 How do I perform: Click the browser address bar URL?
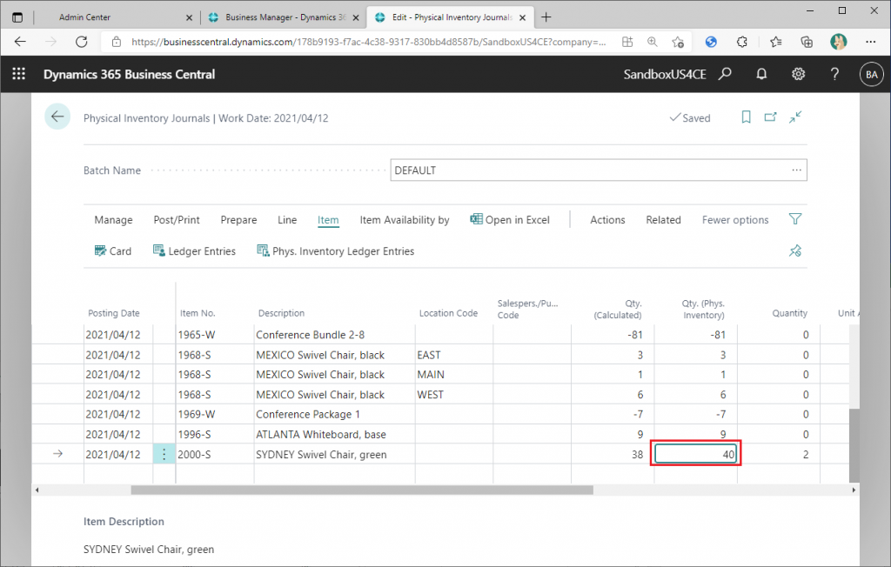coord(368,42)
